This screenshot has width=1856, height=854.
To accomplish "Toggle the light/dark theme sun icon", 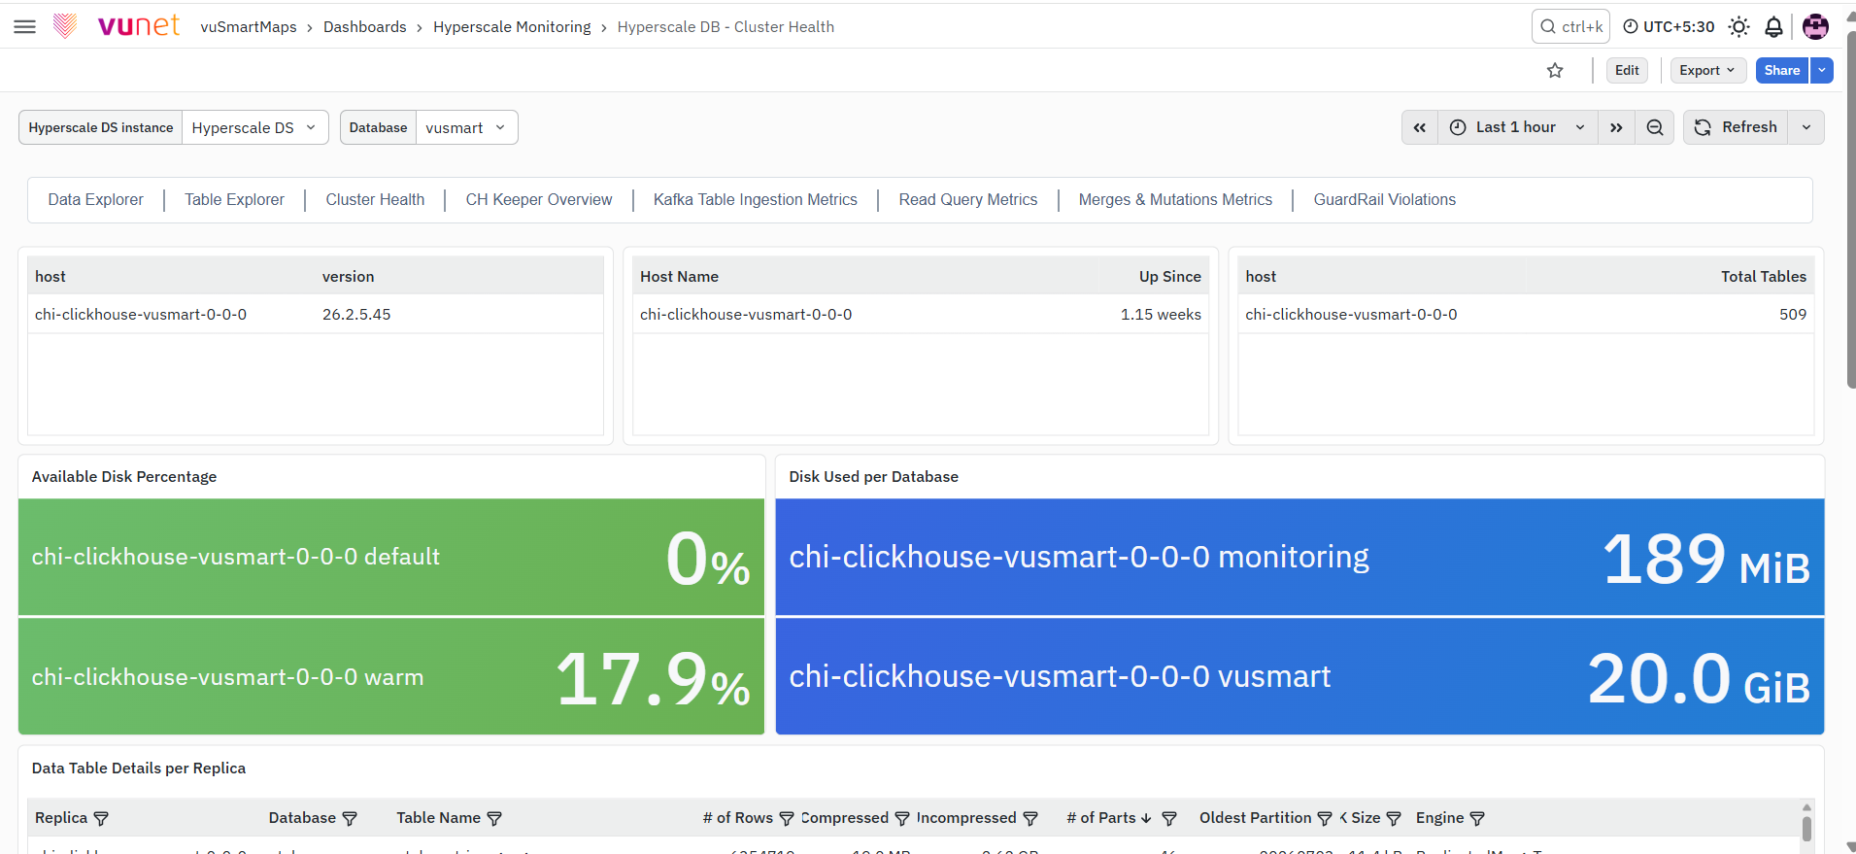I will [1738, 26].
